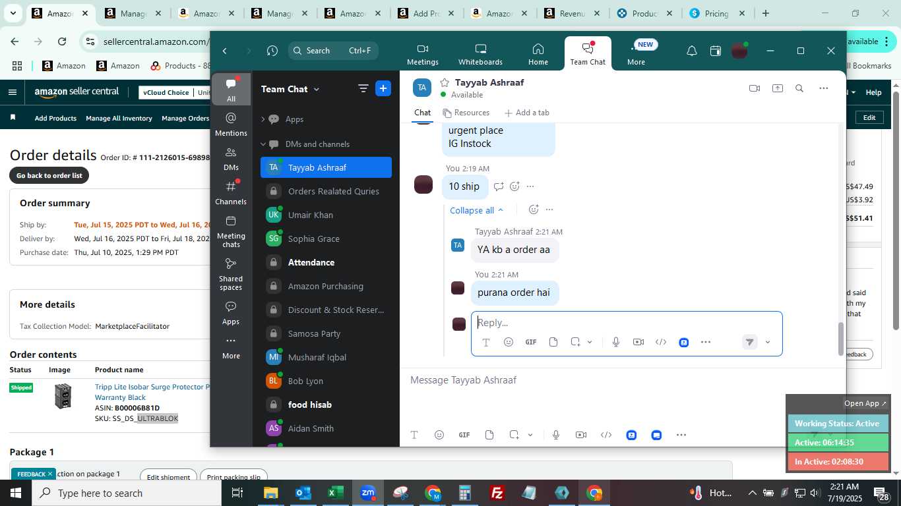Collapse all thread replies
Image resolution: width=901 pixels, height=506 pixels.
tap(476, 210)
